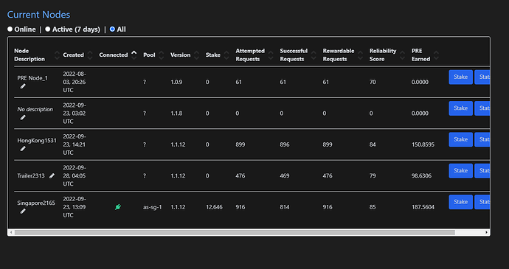Edit the Trailer2313 description pencil

click(x=52, y=175)
